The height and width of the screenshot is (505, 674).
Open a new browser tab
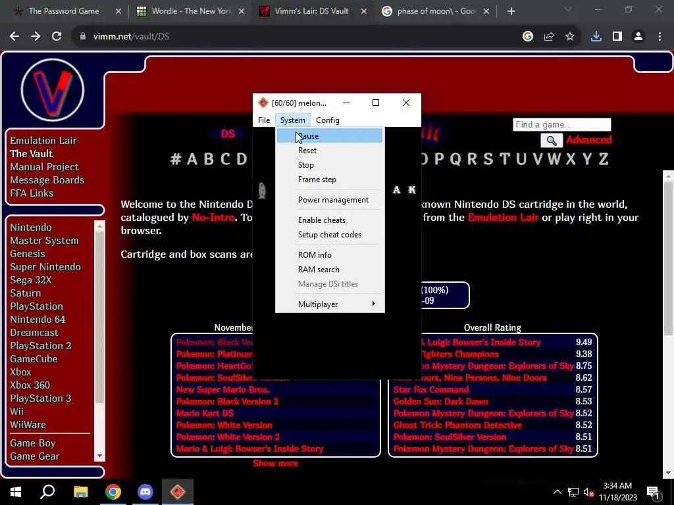coord(511,11)
